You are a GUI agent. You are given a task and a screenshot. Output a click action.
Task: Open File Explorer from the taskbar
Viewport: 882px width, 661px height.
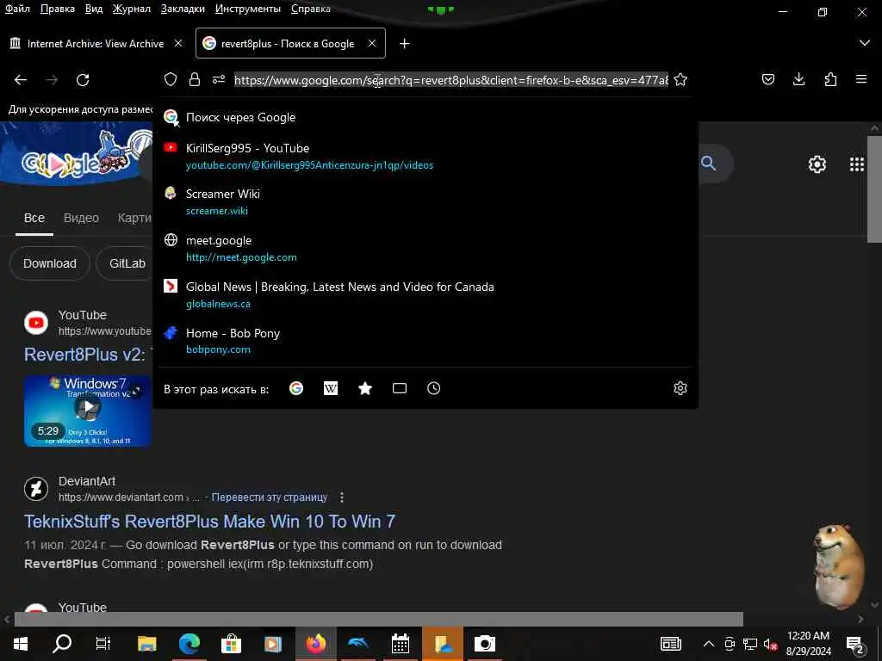[146, 644]
